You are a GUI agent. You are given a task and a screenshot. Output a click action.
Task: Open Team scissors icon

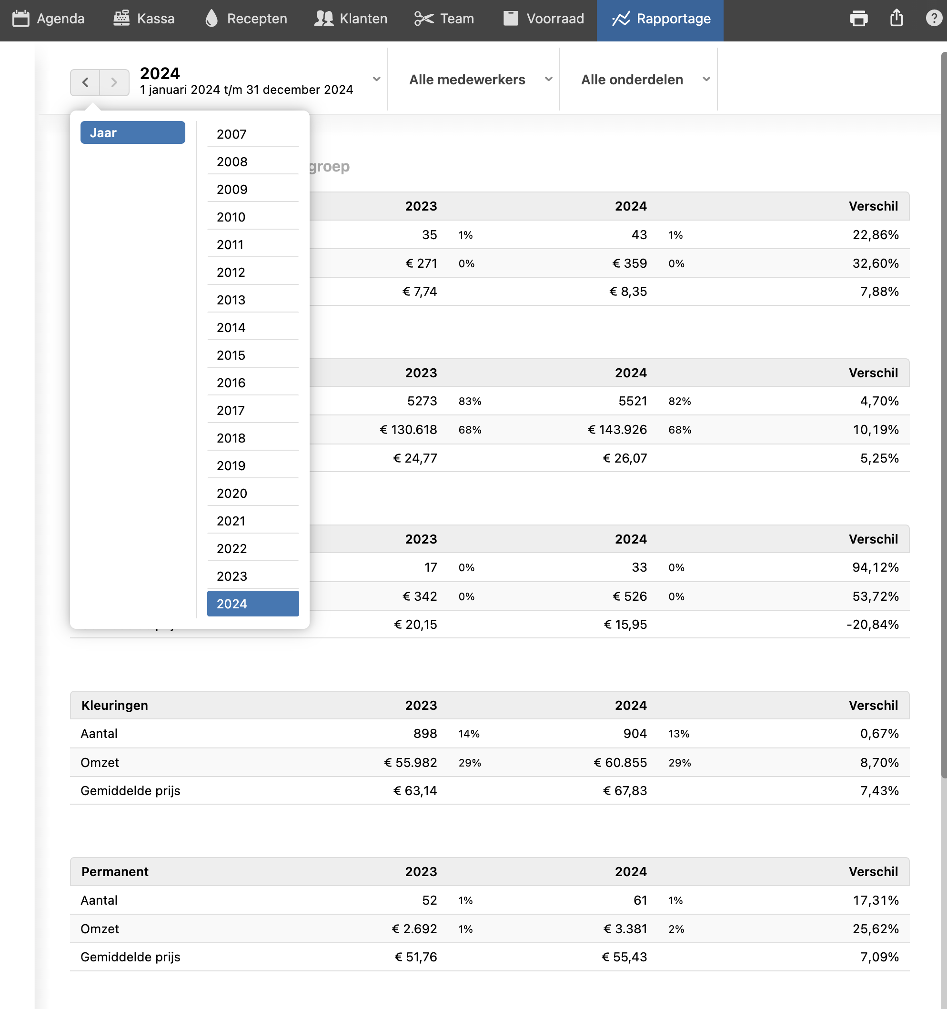[424, 19]
